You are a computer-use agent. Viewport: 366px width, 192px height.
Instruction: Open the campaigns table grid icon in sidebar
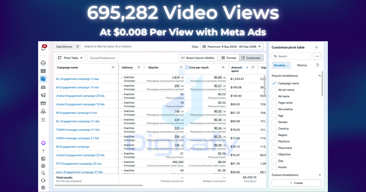[43, 71]
